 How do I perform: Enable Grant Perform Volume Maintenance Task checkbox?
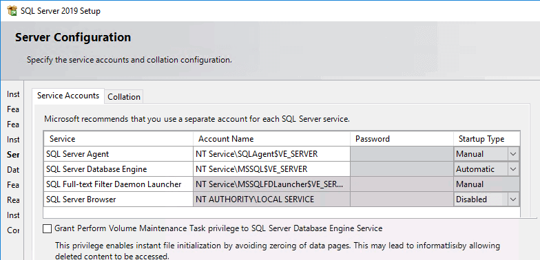point(47,228)
